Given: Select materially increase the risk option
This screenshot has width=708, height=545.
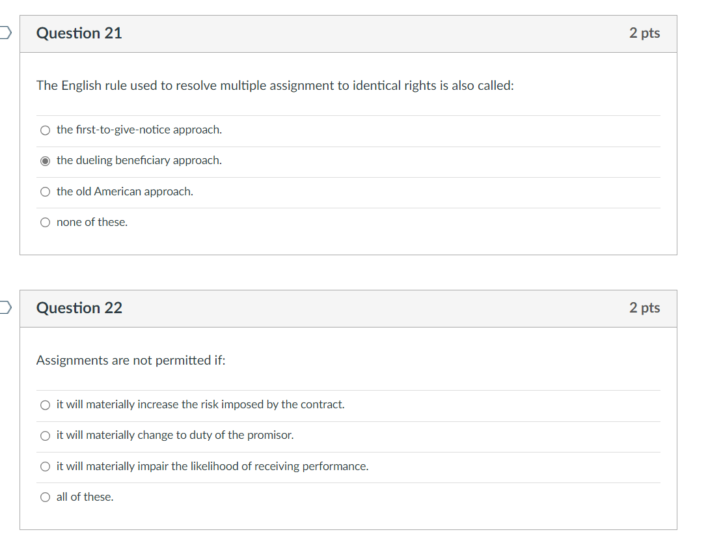Looking at the screenshot, I should (x=45, y=404).
